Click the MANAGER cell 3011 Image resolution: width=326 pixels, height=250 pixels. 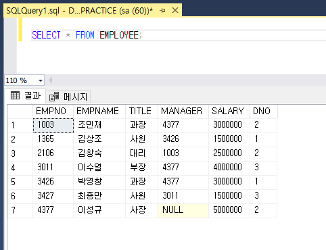(x=183, y=197)
